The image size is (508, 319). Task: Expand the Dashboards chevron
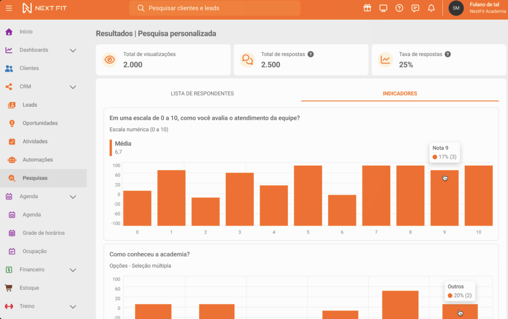click(x=73, y=50)
